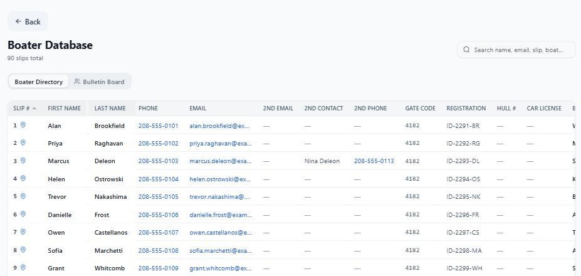Sort by the LAST NAME column header
581x276 pixels.
(110, 109)
